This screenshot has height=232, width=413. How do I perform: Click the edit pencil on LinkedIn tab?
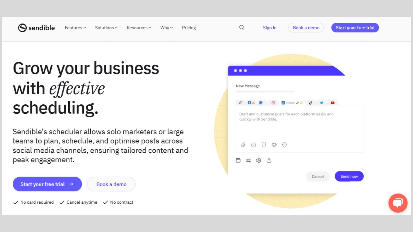tap(297, 103)
